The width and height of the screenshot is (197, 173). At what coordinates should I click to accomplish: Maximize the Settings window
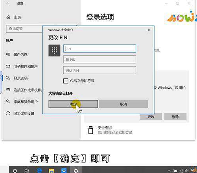pyautogui.click(x=178, y=4)
